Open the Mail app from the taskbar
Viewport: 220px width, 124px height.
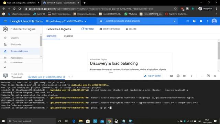[x=102, y=121]
